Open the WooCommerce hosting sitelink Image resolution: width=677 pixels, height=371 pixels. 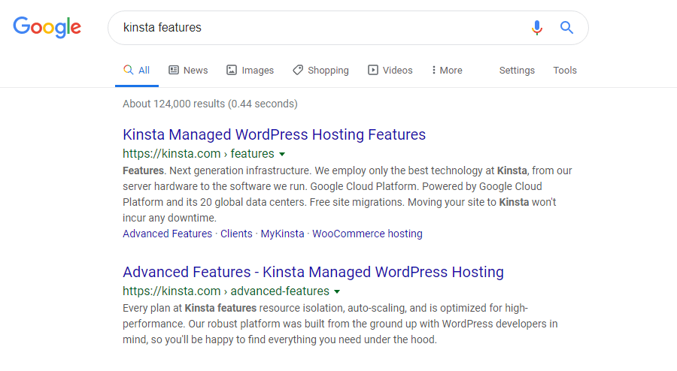[367, 234]
